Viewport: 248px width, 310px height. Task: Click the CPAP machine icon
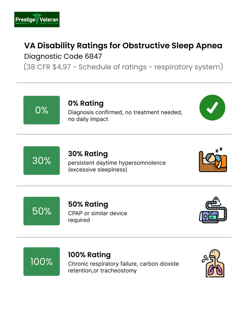(x=213, y=211)
